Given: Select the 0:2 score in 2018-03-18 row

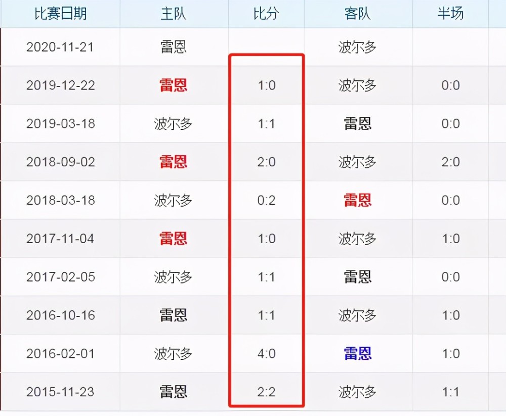Looking at the screenshot, I should click(x=266, y=200).
